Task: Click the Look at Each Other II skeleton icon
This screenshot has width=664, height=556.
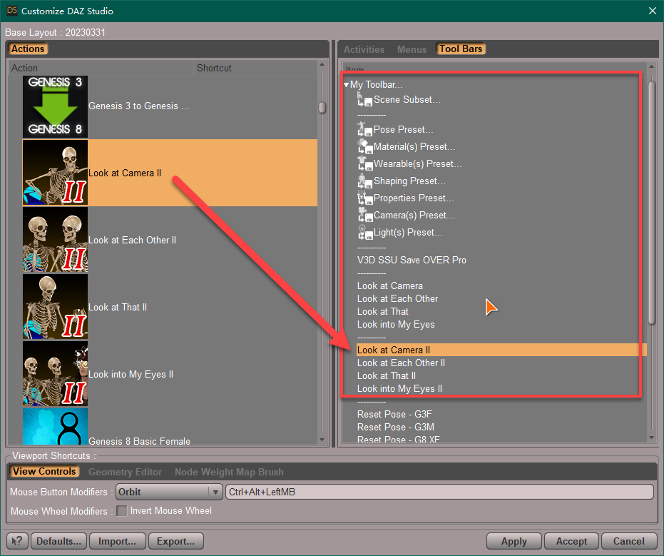Action: point(55,240)
